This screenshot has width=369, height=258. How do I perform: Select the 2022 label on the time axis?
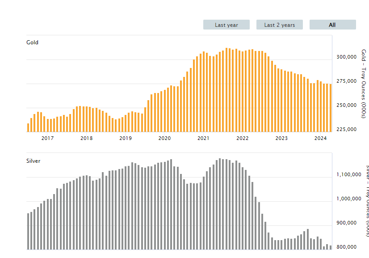[243, 138]
